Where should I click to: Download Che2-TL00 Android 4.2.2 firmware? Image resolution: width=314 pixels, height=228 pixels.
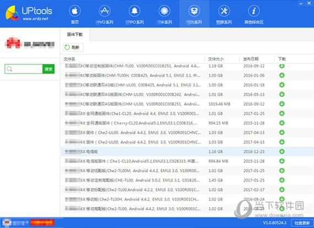[281, 189]
